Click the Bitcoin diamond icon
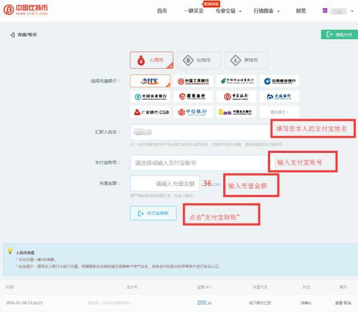This screenshot has height=312, width=358. pyautogui.click(x=188, y=60)
